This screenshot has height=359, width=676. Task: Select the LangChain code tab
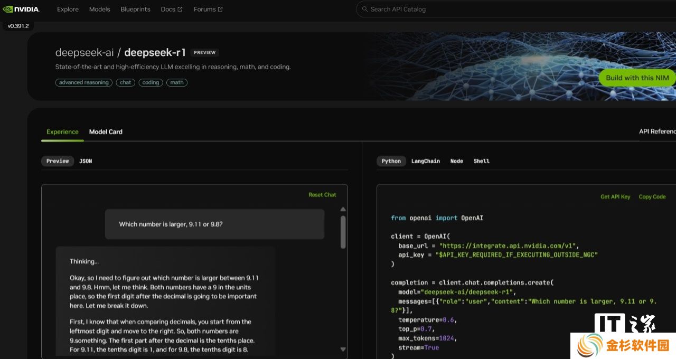(426, 161)
